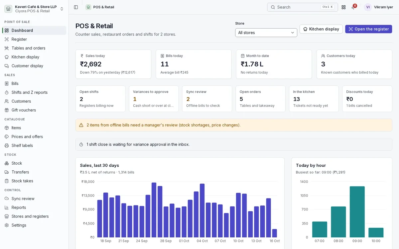Click the Register barcode icon in sidebar
The height and width of the screenshot is (249, 399).
7,39
